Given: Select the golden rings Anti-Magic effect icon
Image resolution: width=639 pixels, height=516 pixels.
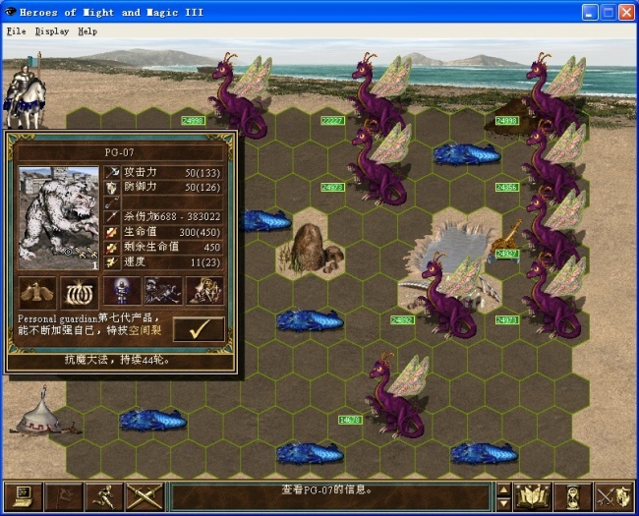Looking at the screenshot, I should [x=80, y=292].
